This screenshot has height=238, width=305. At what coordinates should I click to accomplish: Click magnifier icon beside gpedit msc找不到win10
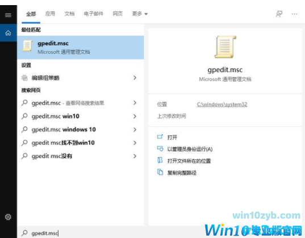coord(24,143)
